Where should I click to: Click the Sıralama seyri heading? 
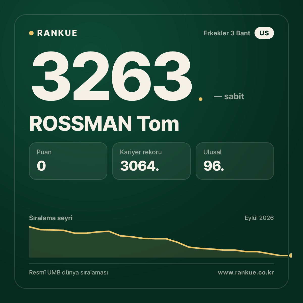coord(51,218)
